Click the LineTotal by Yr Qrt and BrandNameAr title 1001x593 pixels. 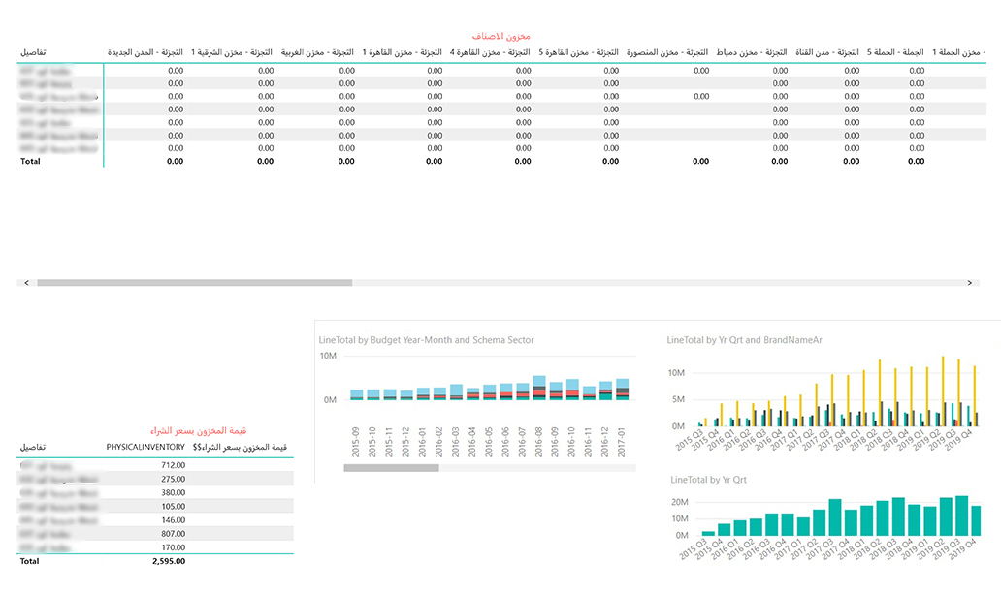(x=744, y=340)
